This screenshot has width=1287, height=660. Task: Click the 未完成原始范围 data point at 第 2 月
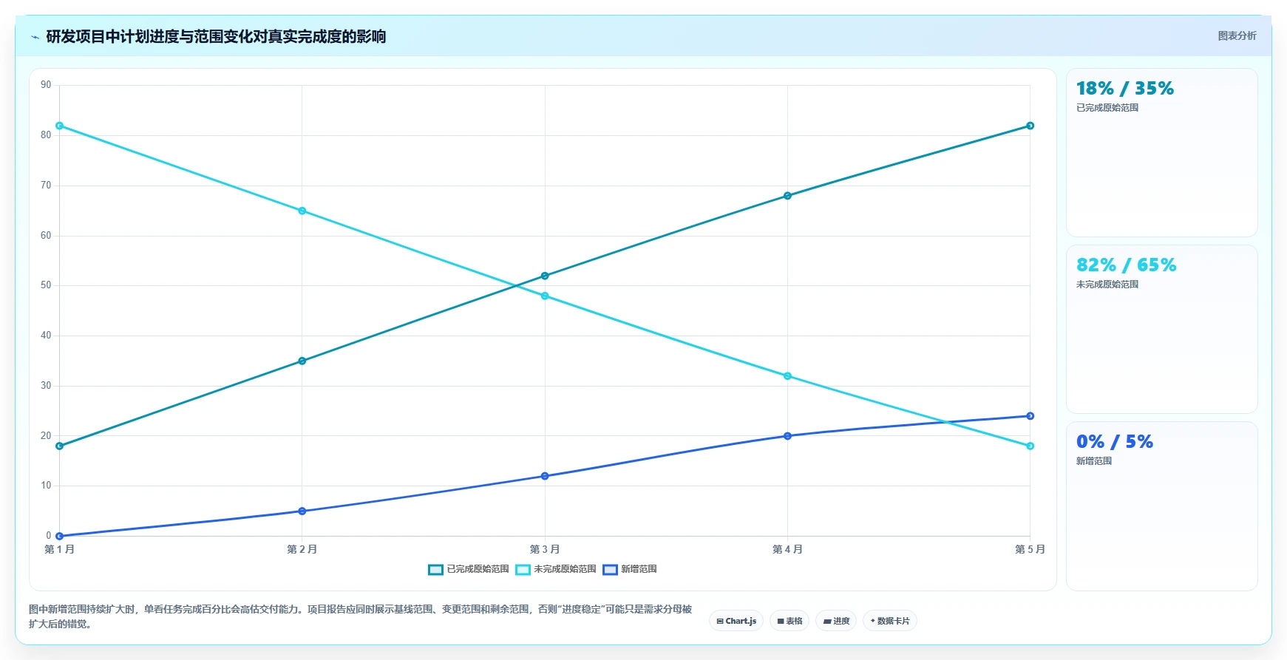point(302,211)
